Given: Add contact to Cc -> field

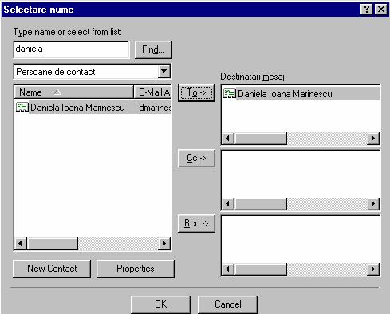Looking at the screenshot, I should pos(196,158).
